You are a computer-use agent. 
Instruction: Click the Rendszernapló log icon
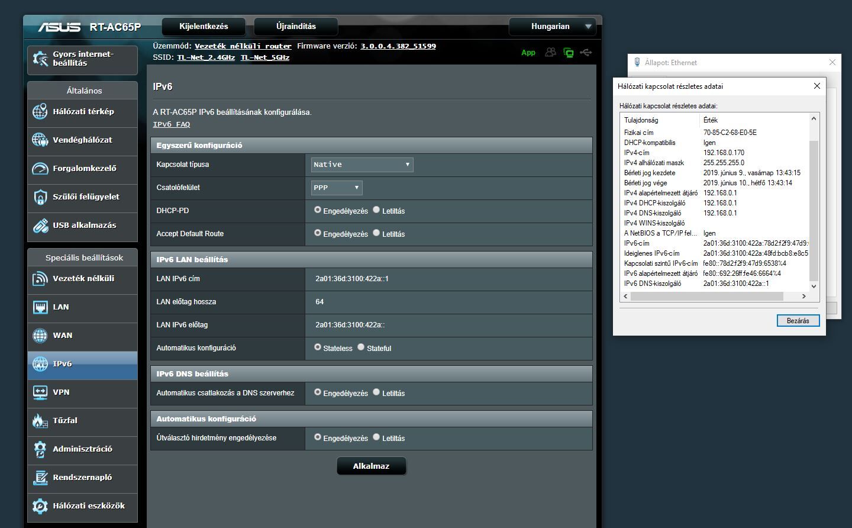(40, 477)
